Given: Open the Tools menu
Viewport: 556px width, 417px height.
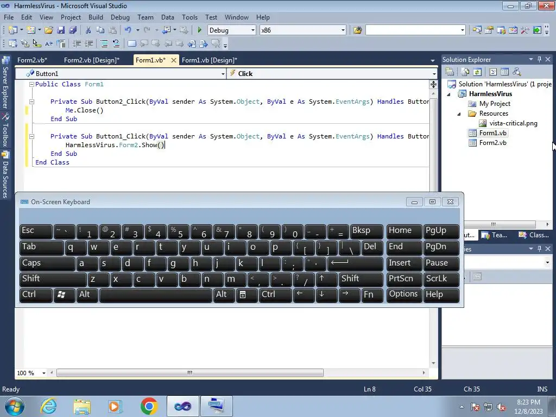Looking at the screenshot, I should pos(189,17).
